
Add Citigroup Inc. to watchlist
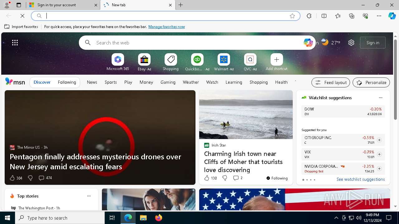point(379,140)
